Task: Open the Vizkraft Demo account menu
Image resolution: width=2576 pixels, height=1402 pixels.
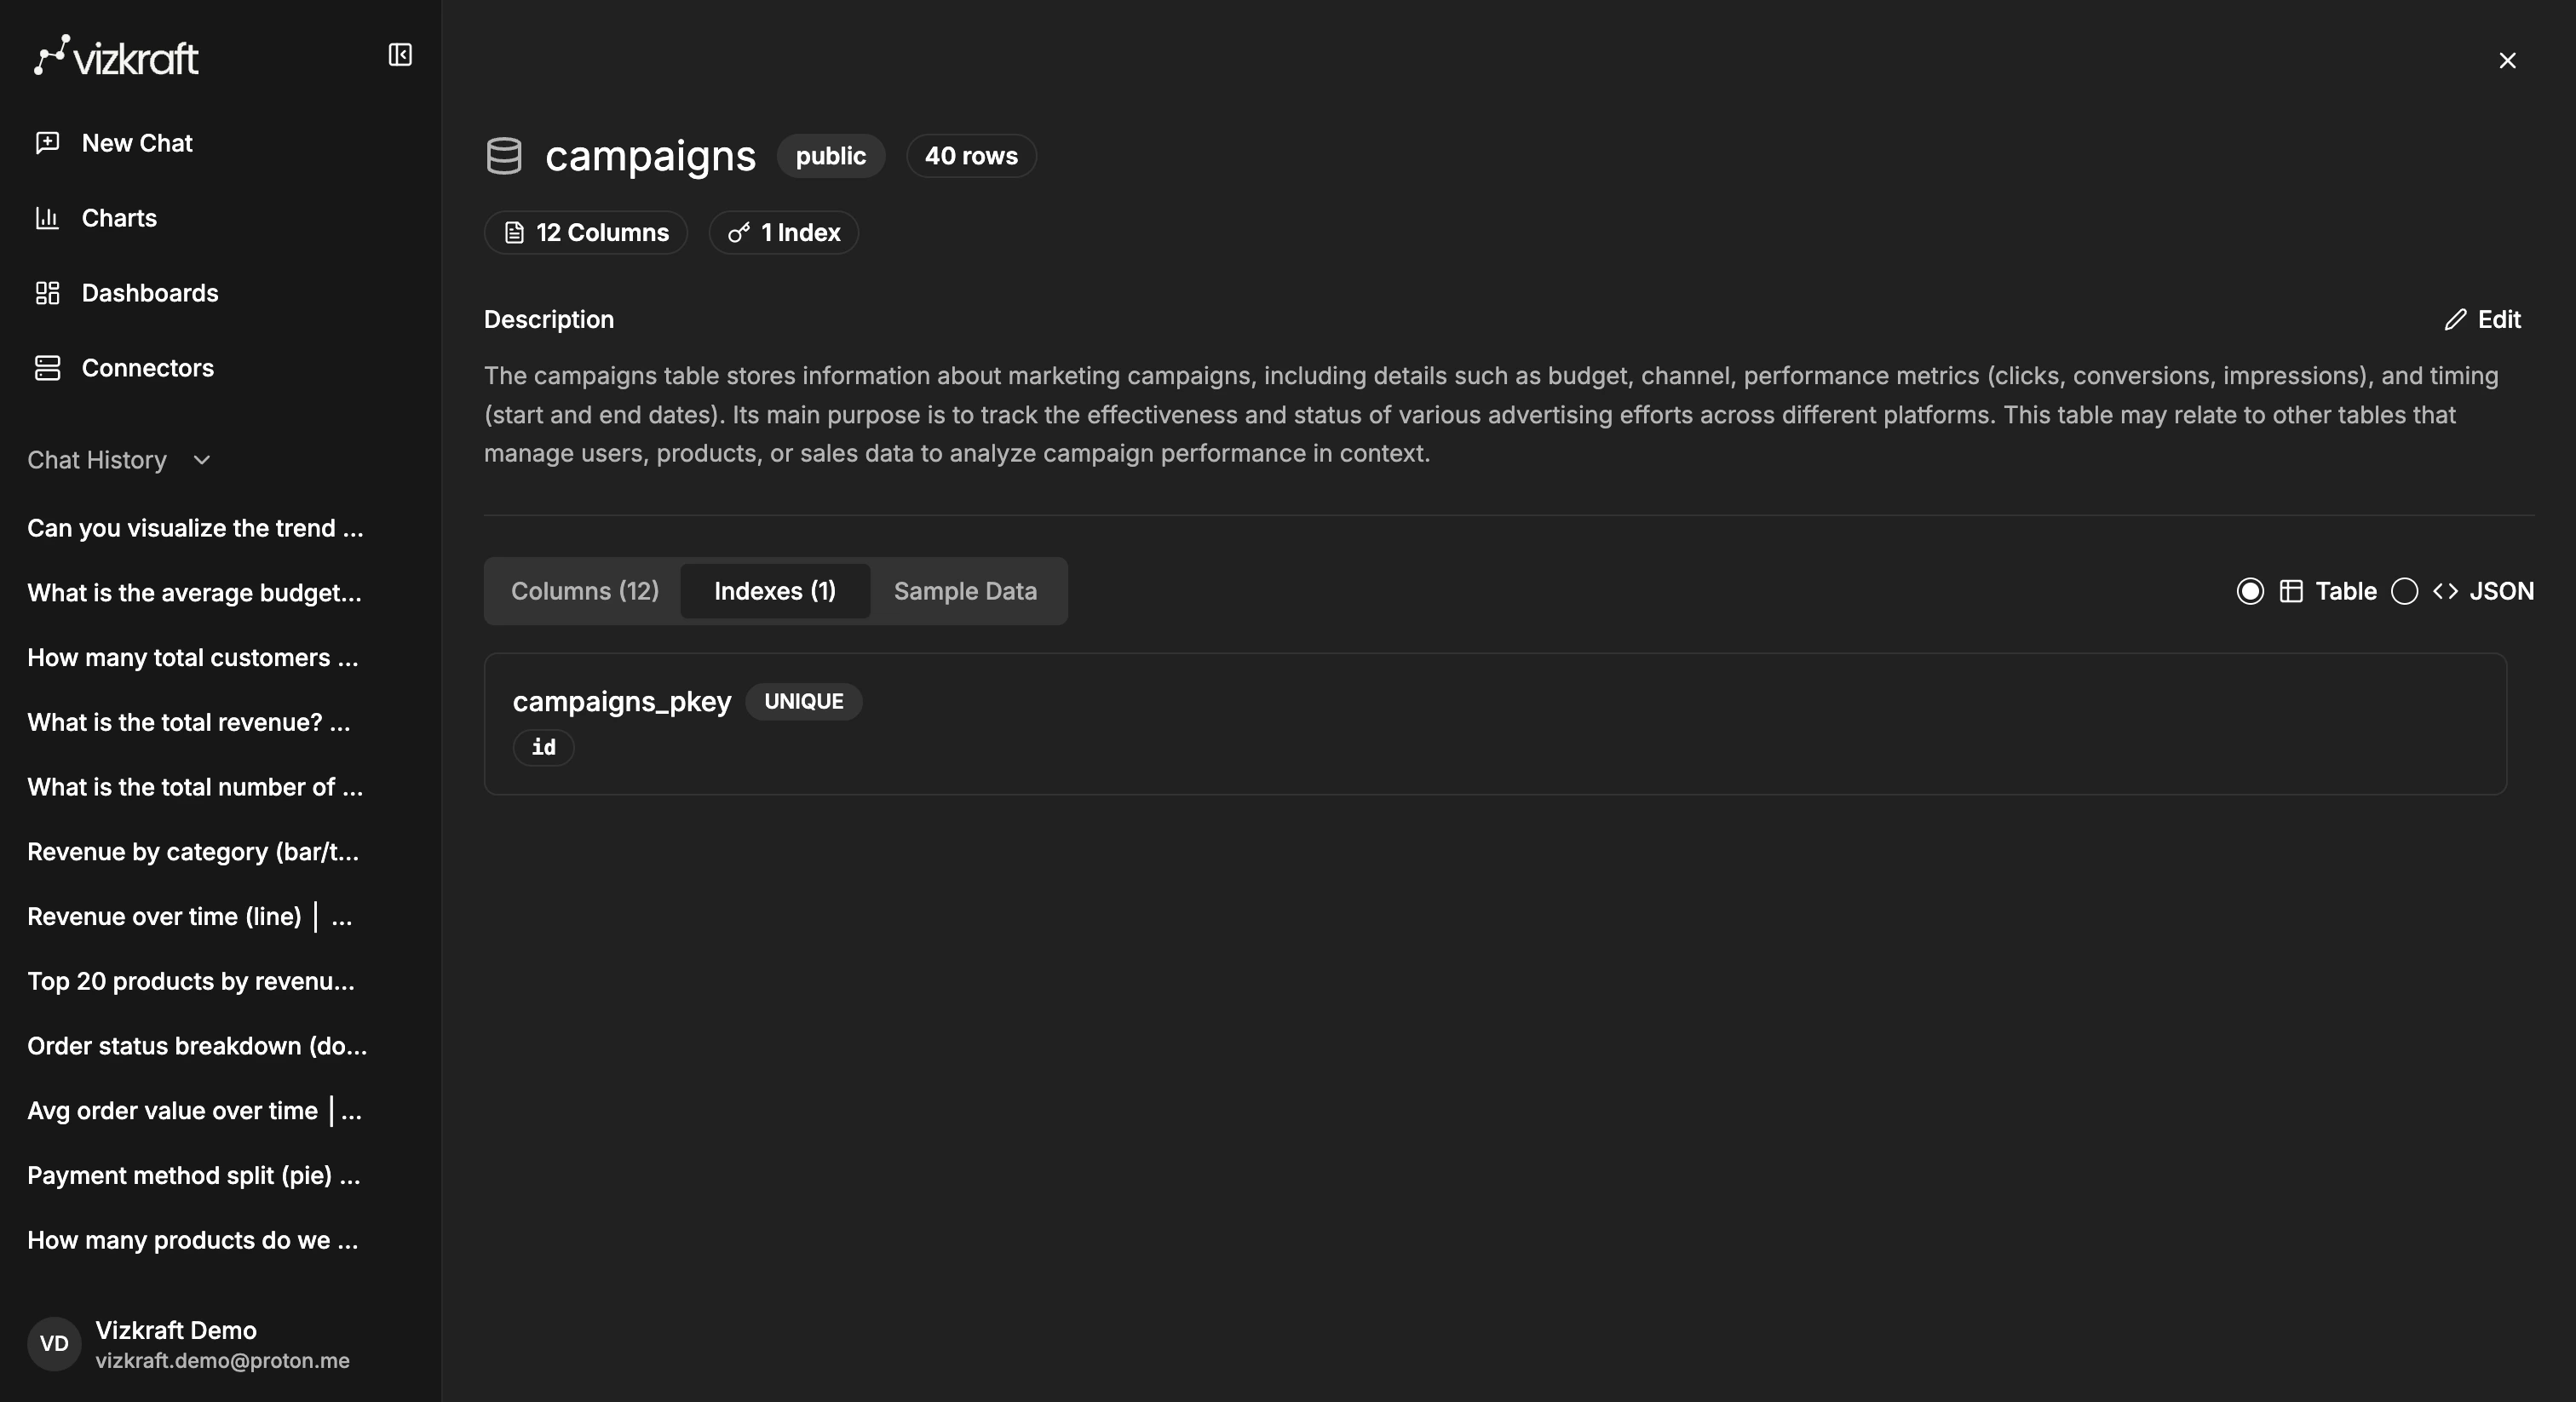Action: tap(176, 1343)
